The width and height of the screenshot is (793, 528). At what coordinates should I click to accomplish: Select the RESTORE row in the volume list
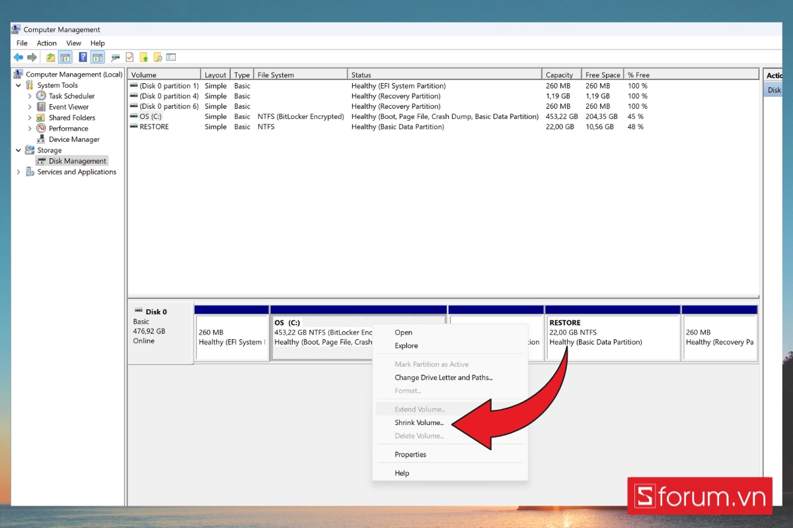(443, 127)
